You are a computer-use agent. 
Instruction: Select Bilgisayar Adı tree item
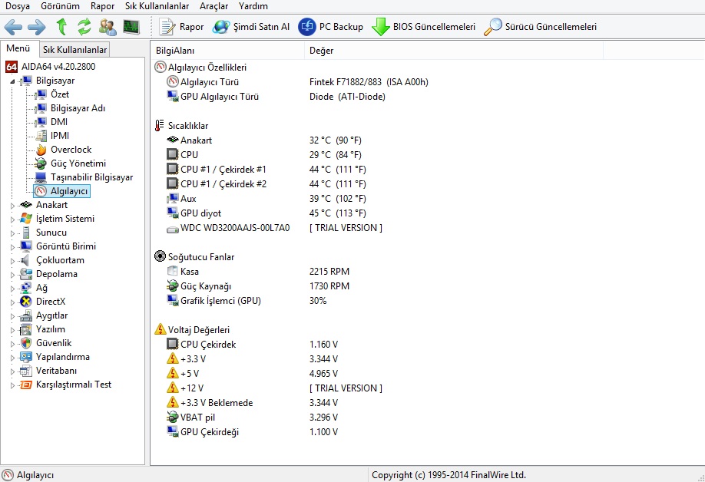point(78,108)
